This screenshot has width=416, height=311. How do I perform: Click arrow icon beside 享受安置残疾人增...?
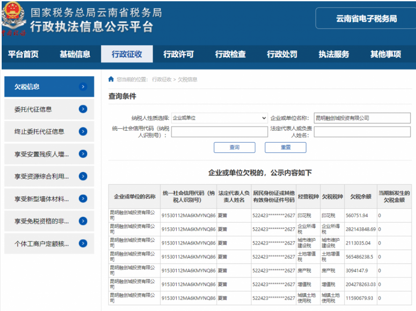coord(83,154)
